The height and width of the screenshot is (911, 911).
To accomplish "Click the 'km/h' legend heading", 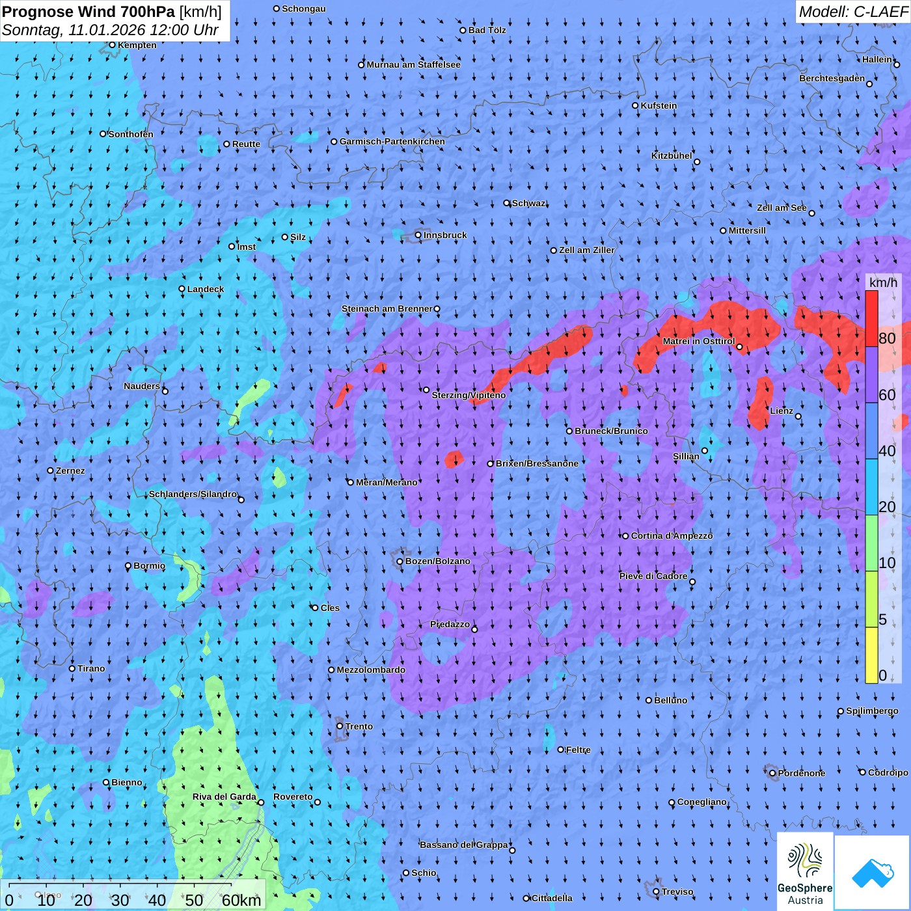I will (883, 282).
